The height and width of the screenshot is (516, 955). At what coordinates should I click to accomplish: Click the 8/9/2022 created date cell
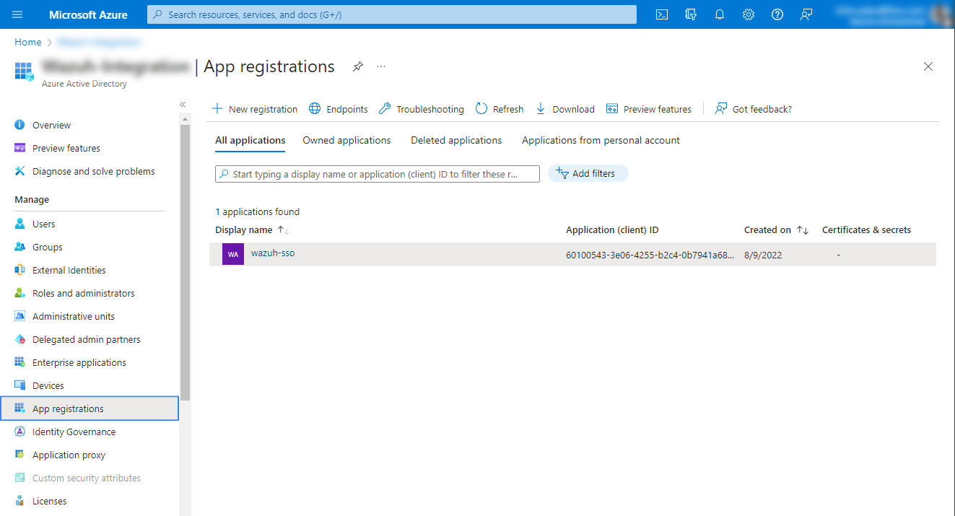(x=763, y=255)
